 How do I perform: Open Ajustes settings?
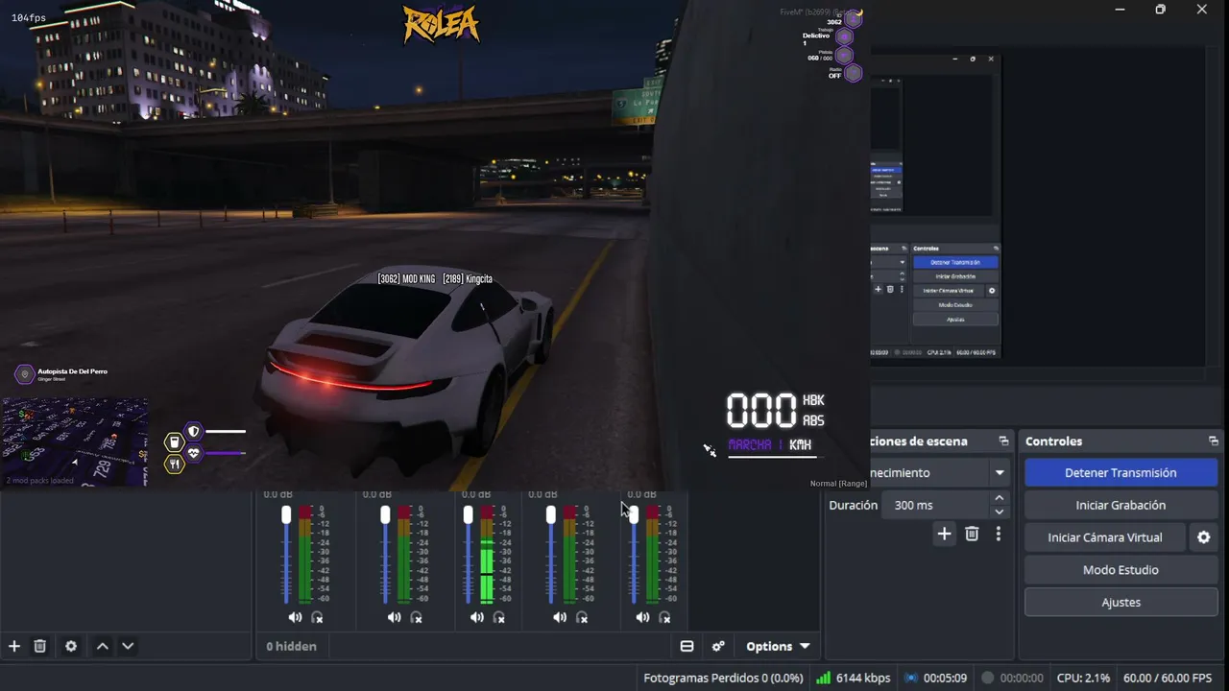pos(1121,603)
